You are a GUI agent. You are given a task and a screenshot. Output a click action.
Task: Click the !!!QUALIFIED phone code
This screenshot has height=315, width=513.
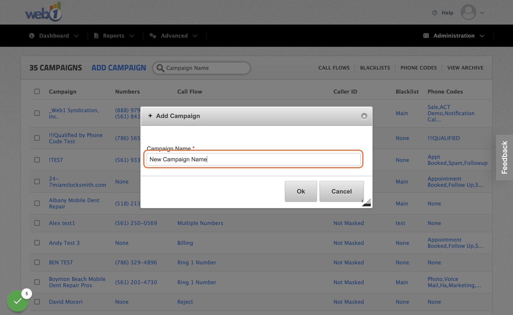pyautogui.click(x=444, y=138)
